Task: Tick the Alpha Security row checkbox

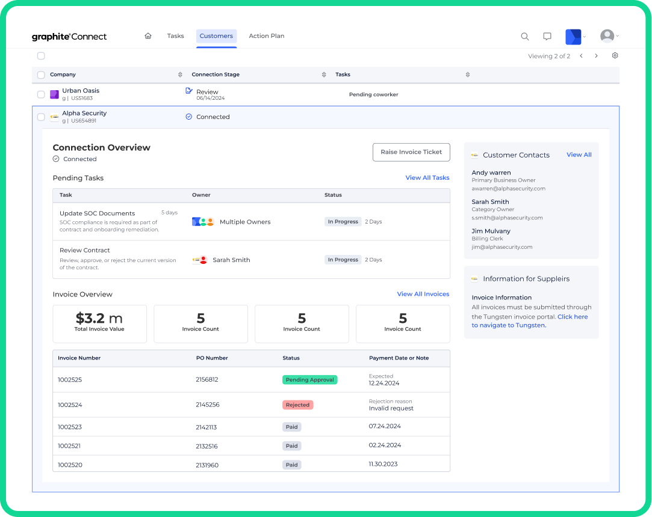Action: 41,117
